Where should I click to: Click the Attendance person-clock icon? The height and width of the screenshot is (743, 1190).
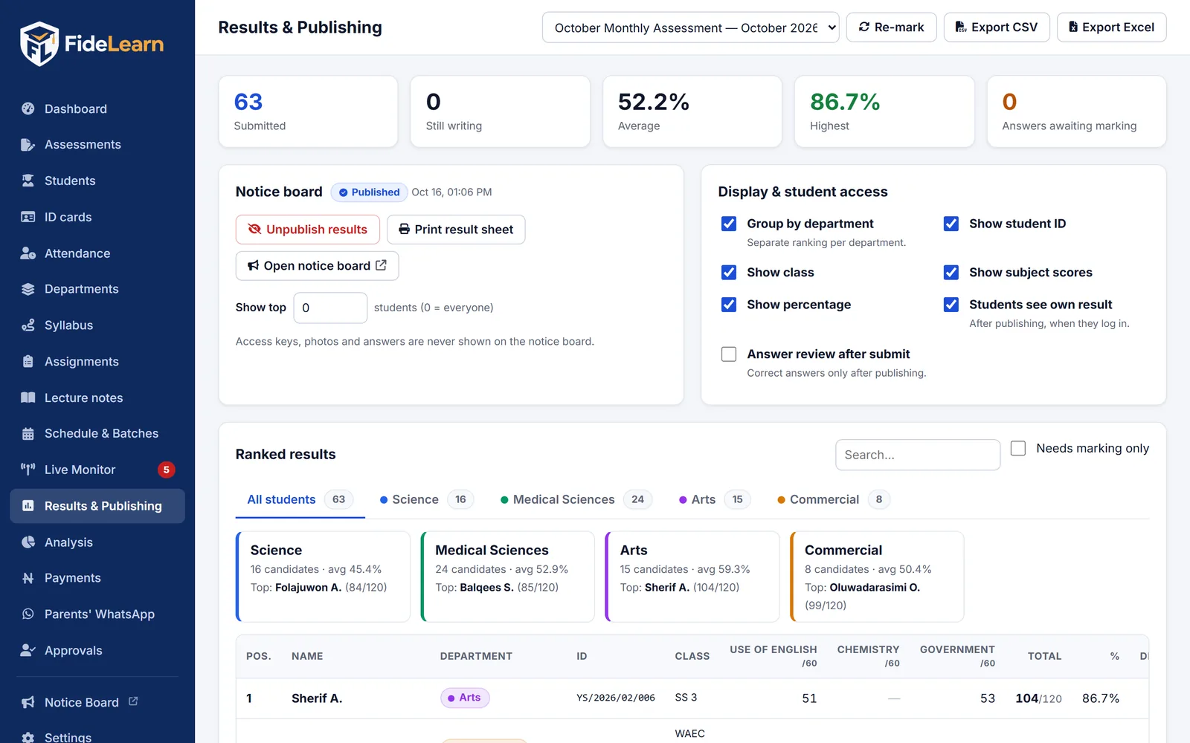[28, 253]
